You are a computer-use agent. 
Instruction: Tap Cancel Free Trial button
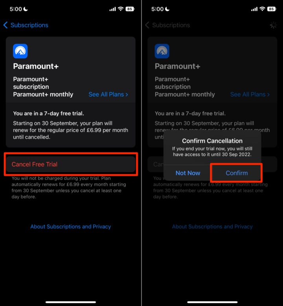click(x=71, y=164)
